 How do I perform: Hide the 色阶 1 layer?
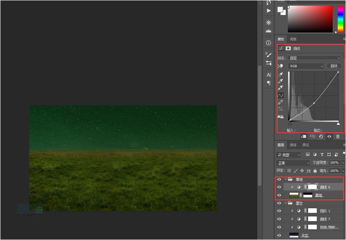pos(279,211)
